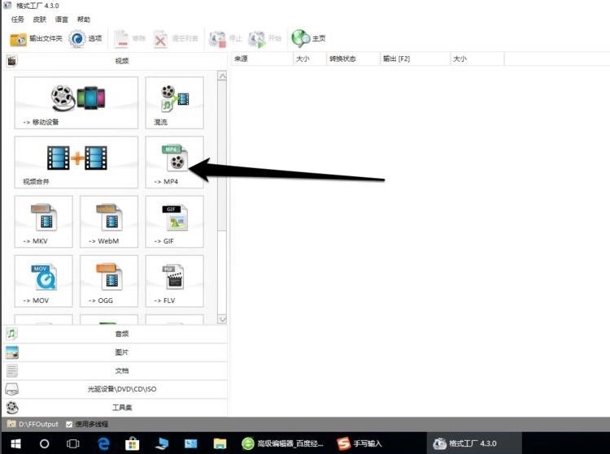Choose the -> MP4 conversion tile
The width and height of the screenshot is (610, 454).
pos(174,162)
